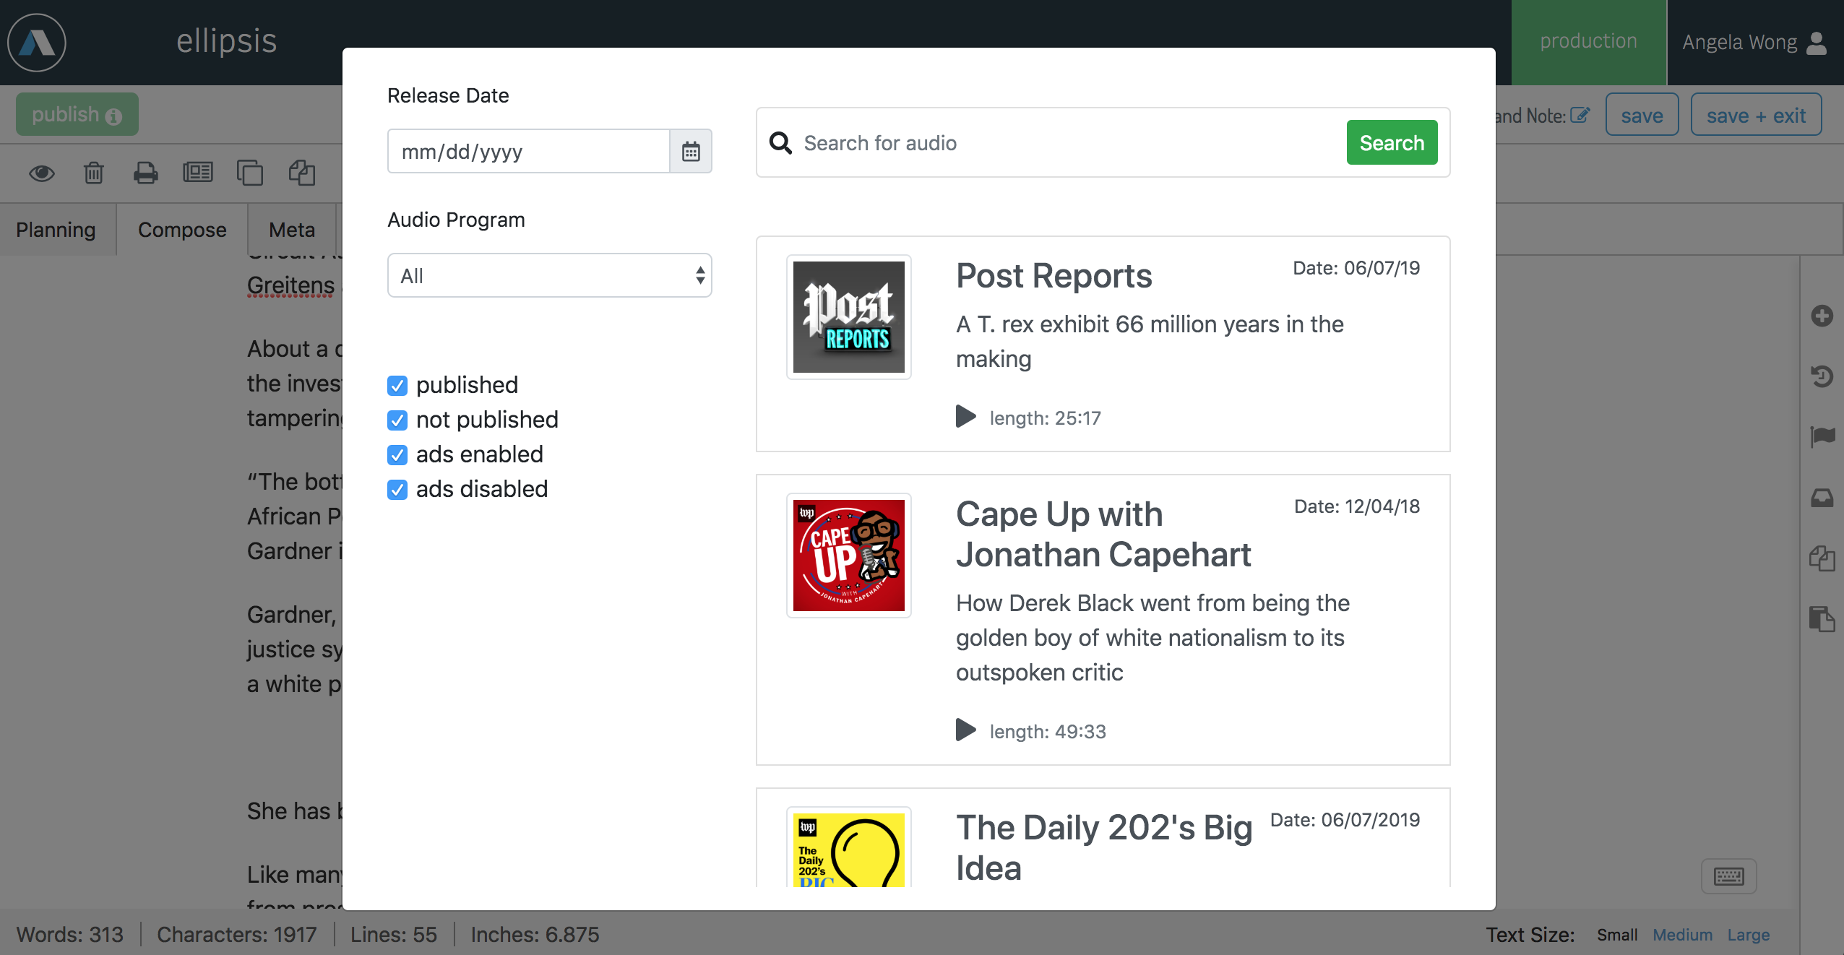The width and height of the screenshot is (1844, 955).
Task: Click the print icon in toolbar
Action: click(146, 173)
